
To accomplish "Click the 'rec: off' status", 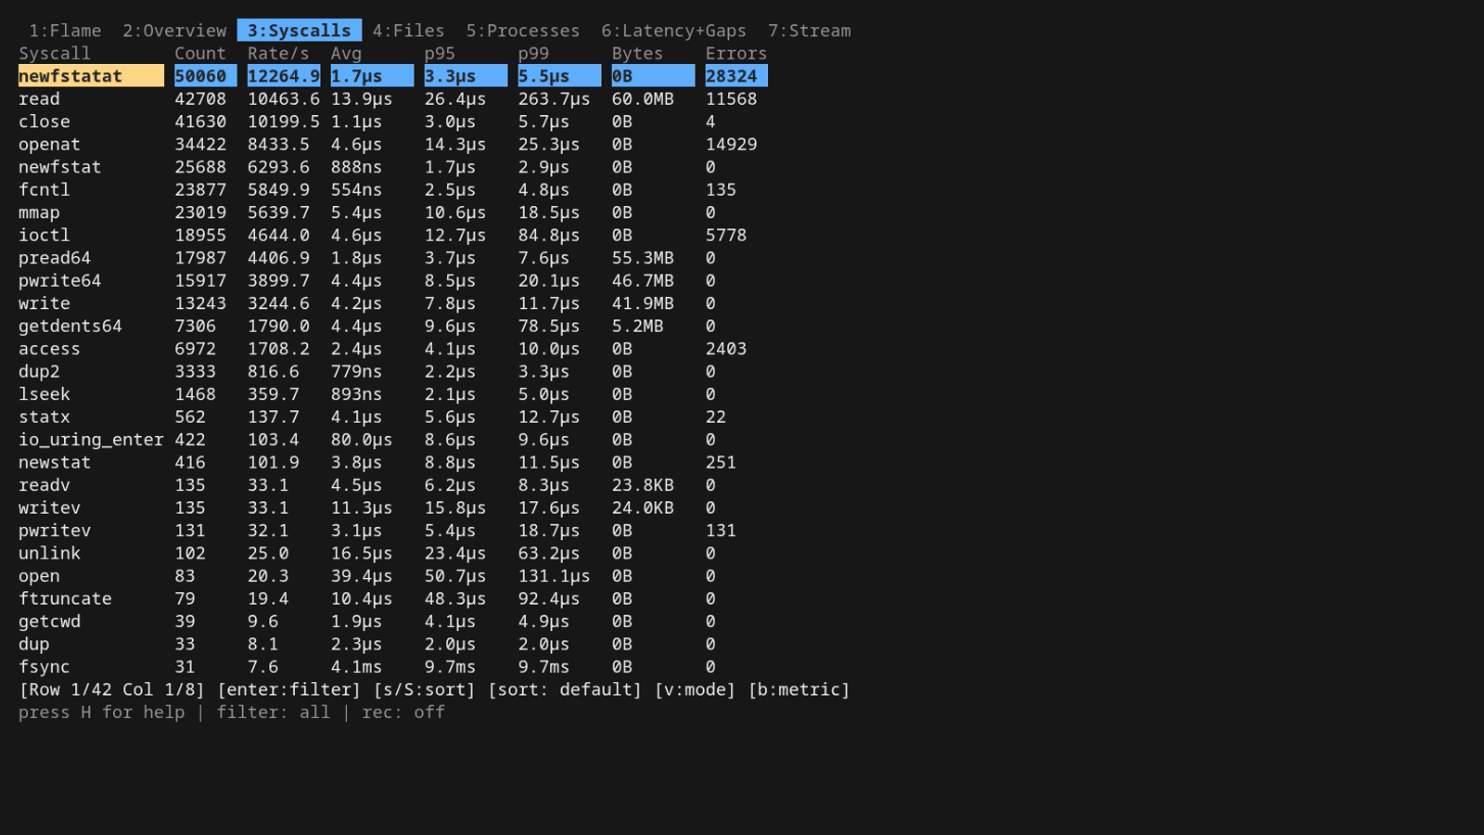I will [x=403, y=713].
